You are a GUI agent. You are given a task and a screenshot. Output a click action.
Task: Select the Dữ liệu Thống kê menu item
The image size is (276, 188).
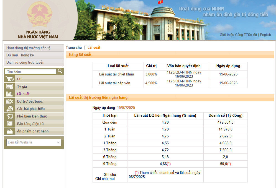pos(20,55)
